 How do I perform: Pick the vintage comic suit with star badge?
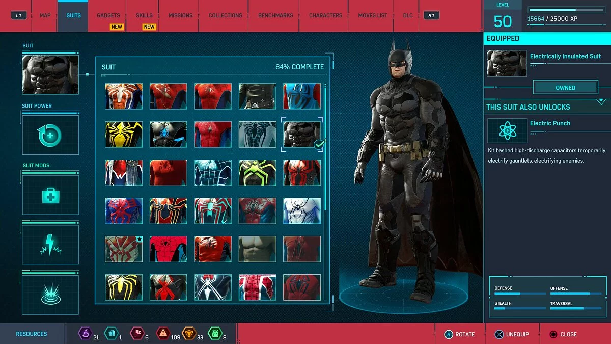pos(124,249)
